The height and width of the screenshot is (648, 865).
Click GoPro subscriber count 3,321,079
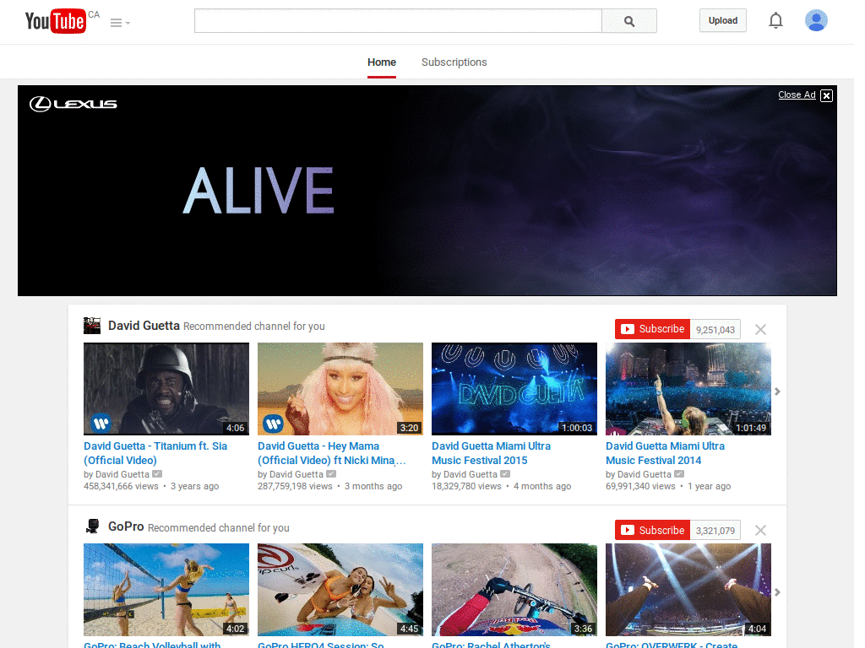click(715, 531)
